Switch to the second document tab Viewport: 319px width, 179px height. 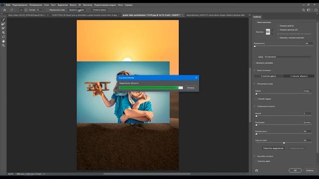pos(85,15)
